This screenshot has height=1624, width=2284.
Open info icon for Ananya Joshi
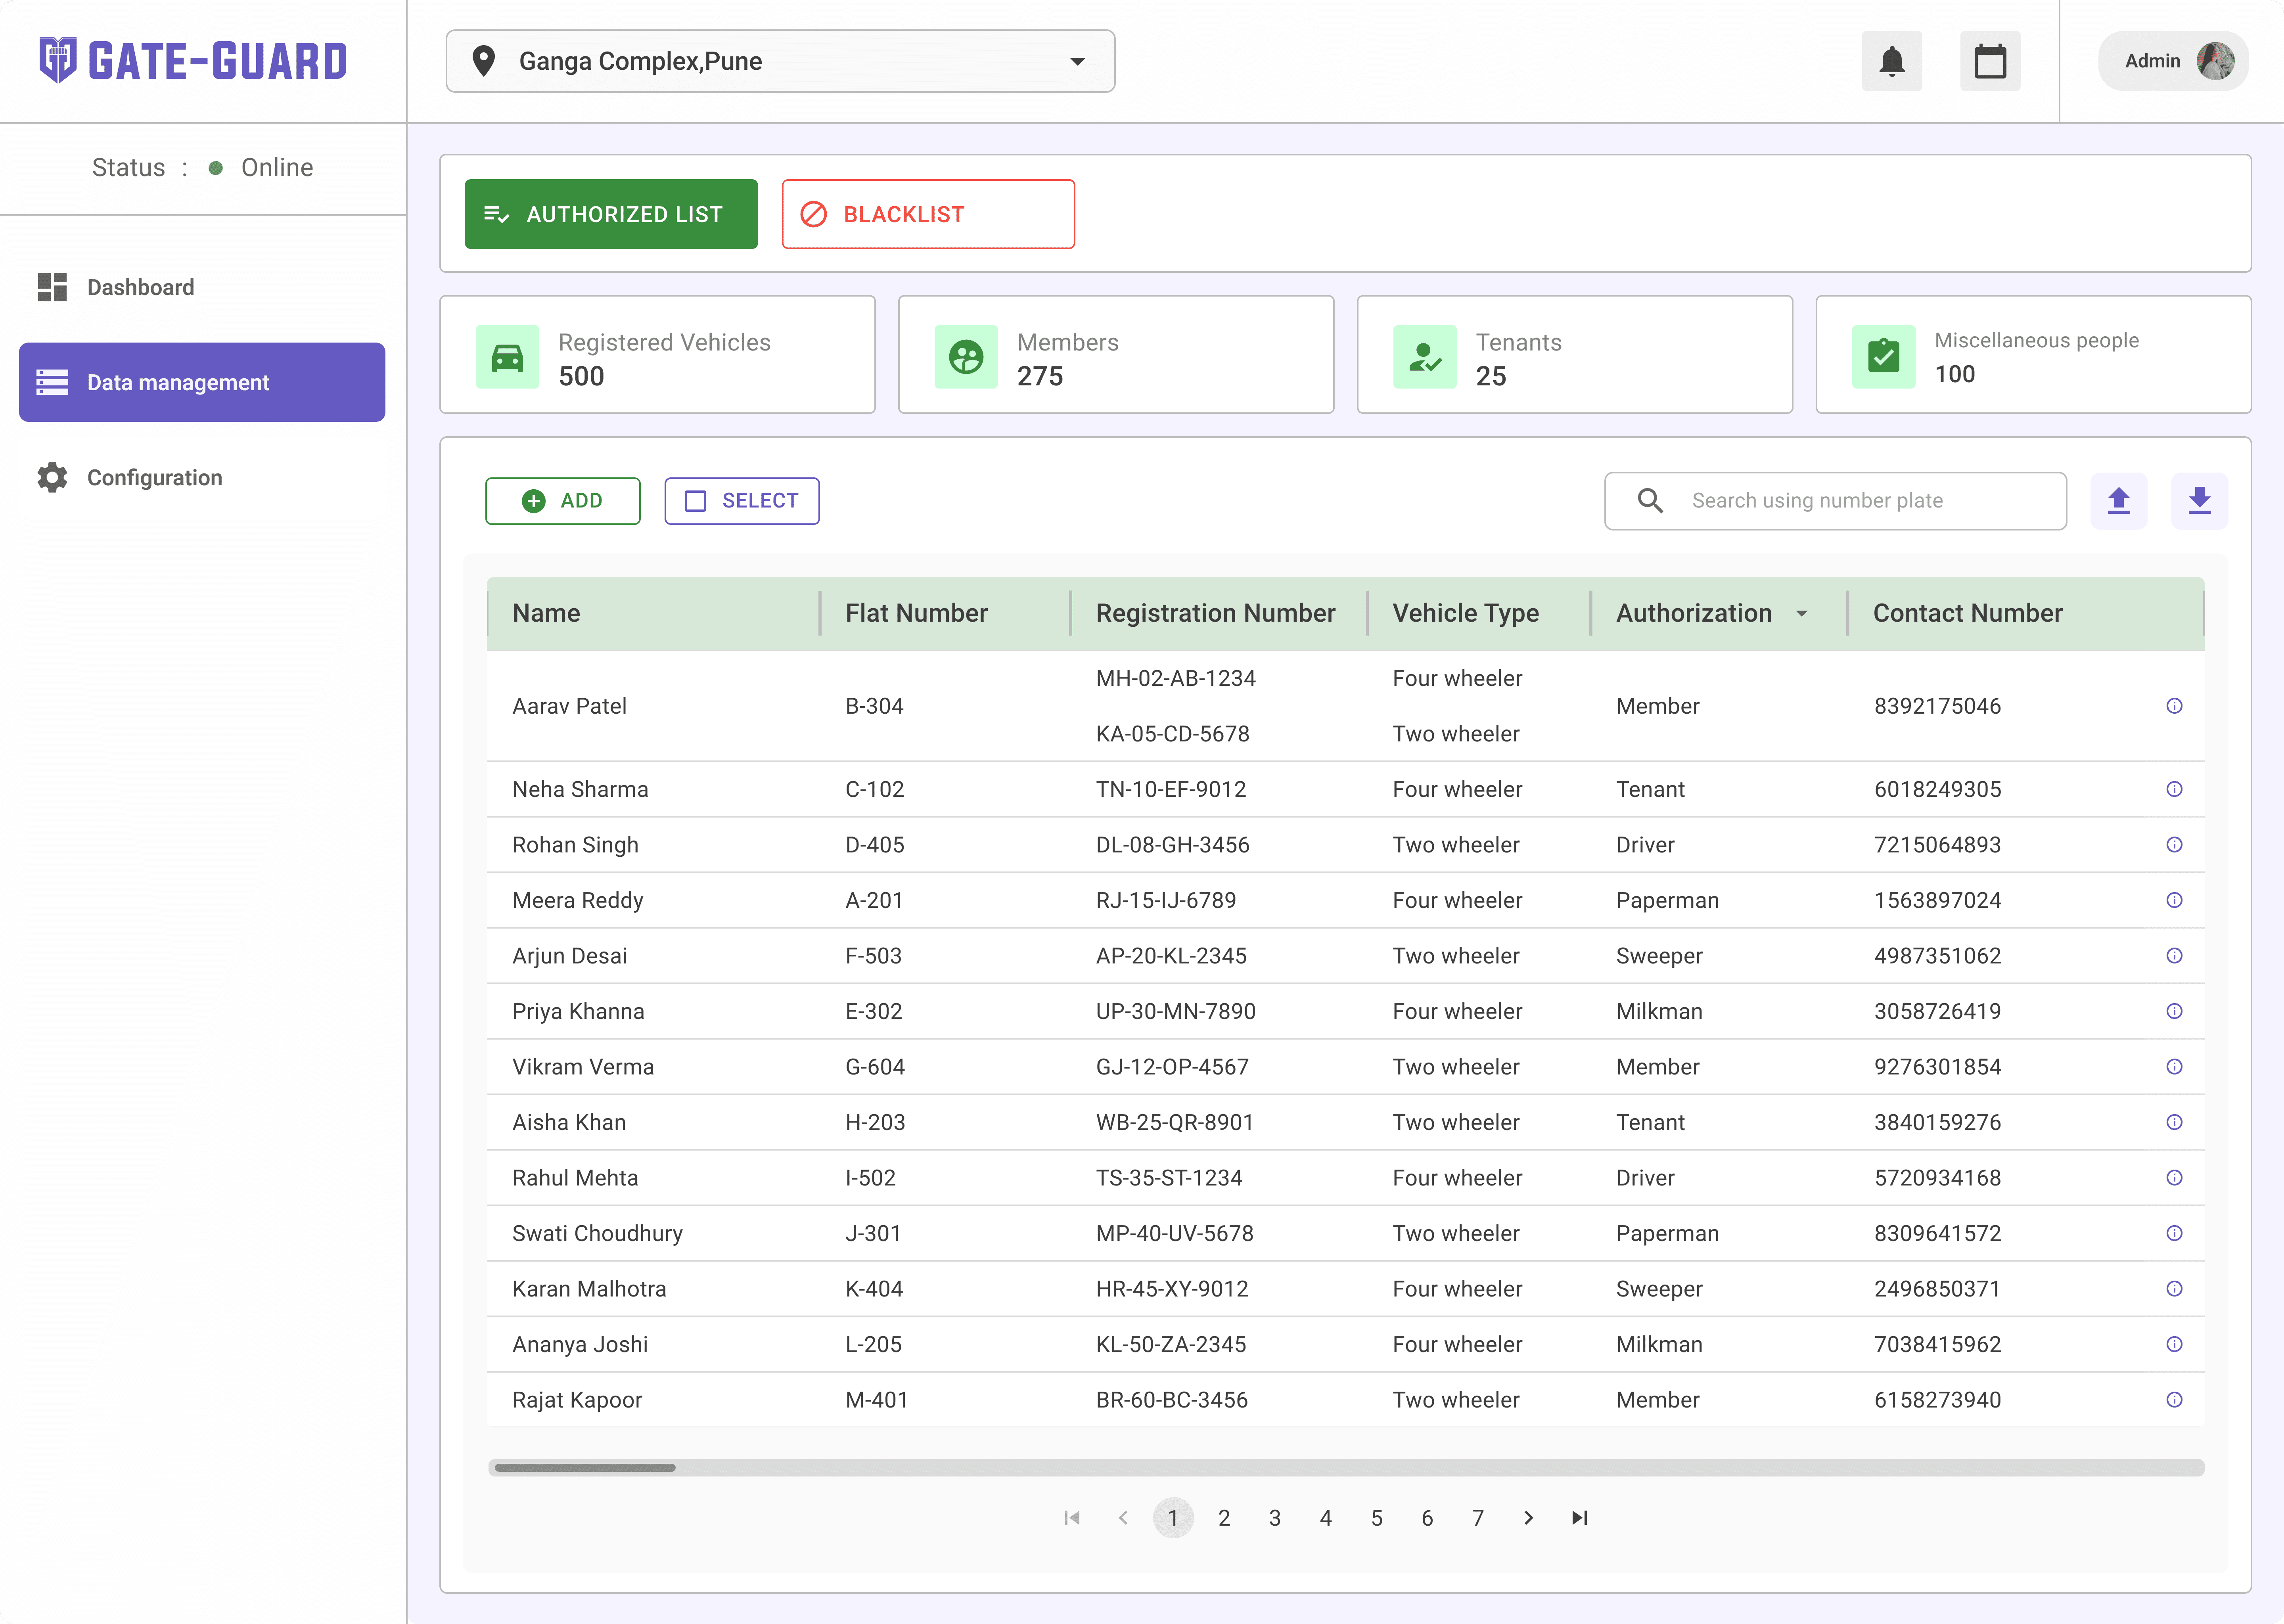[2174, 1344]
